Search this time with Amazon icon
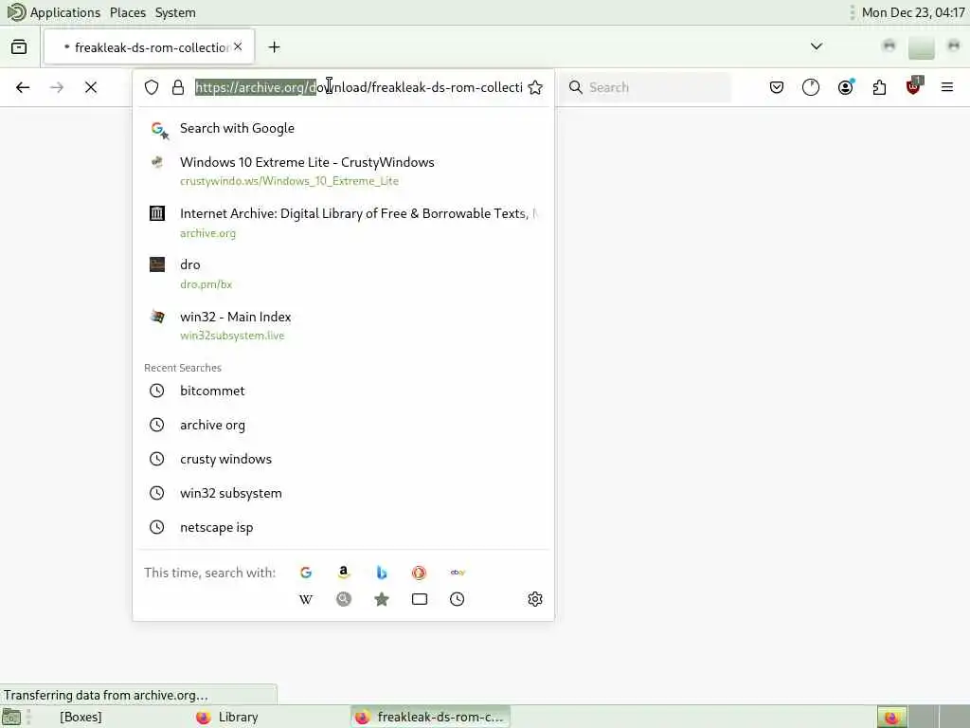 pos(343,573)
